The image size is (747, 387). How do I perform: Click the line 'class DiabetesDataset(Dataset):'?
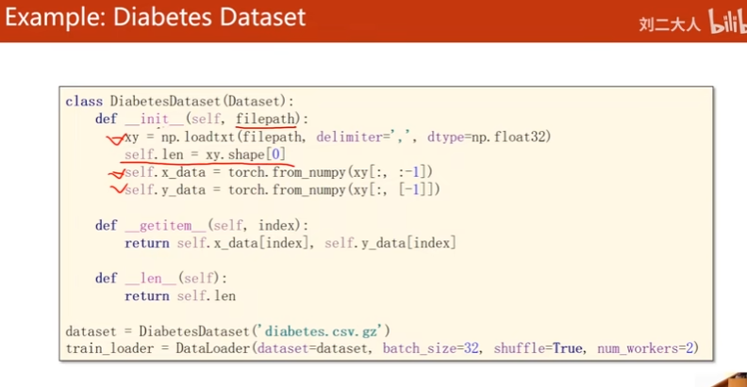179,102
